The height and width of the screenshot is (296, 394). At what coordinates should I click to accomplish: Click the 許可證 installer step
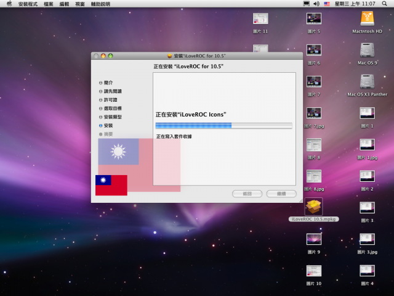(x=108, y=100)
